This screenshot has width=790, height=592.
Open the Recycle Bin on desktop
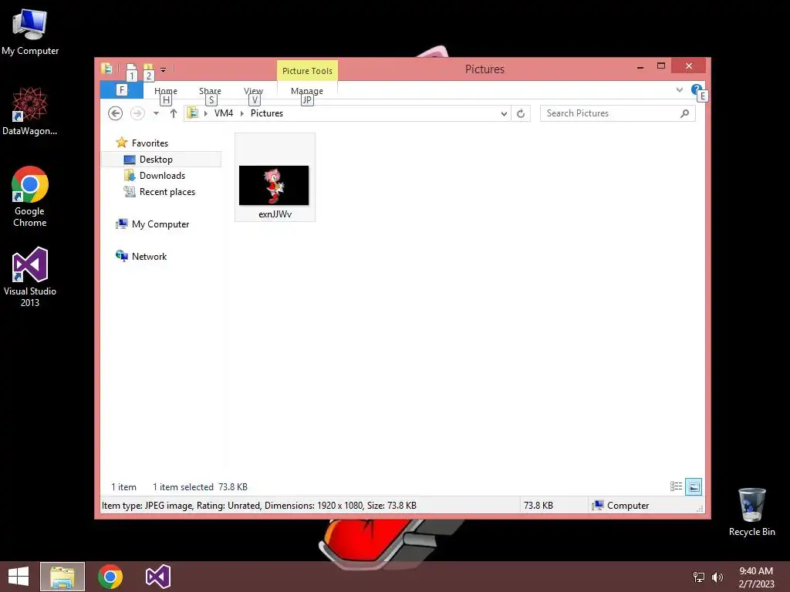(751, 512)
